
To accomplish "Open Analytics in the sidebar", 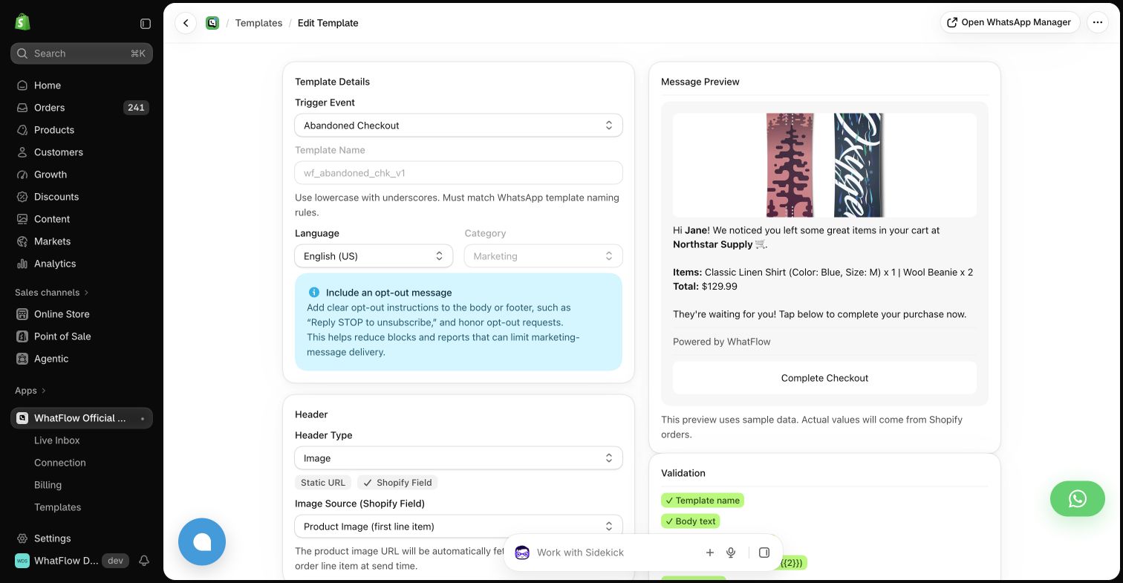I will pos(82,264).
